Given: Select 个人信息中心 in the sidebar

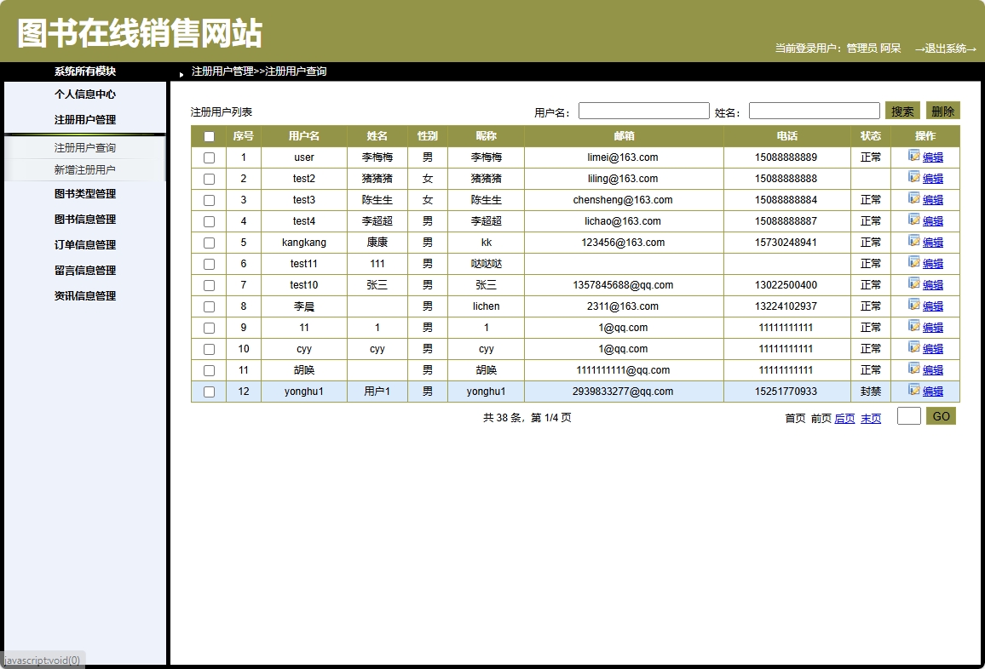Looking at the screenshot, I should point(83,94).
